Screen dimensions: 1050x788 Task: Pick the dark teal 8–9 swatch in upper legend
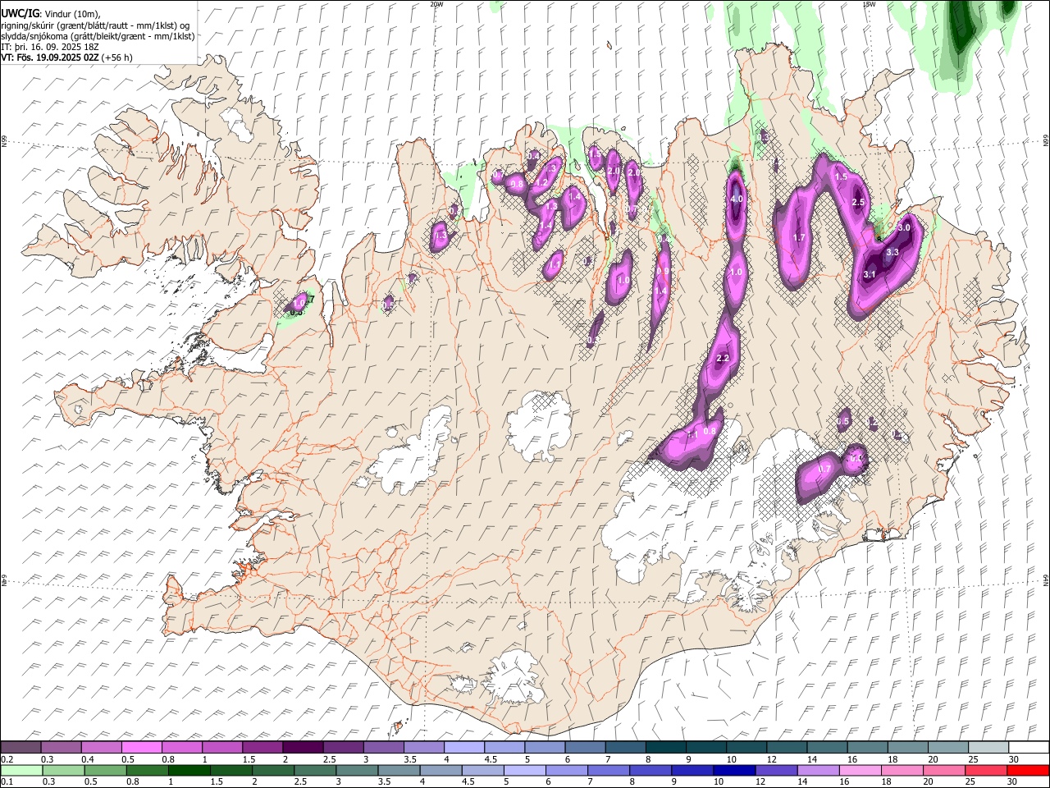665,747
